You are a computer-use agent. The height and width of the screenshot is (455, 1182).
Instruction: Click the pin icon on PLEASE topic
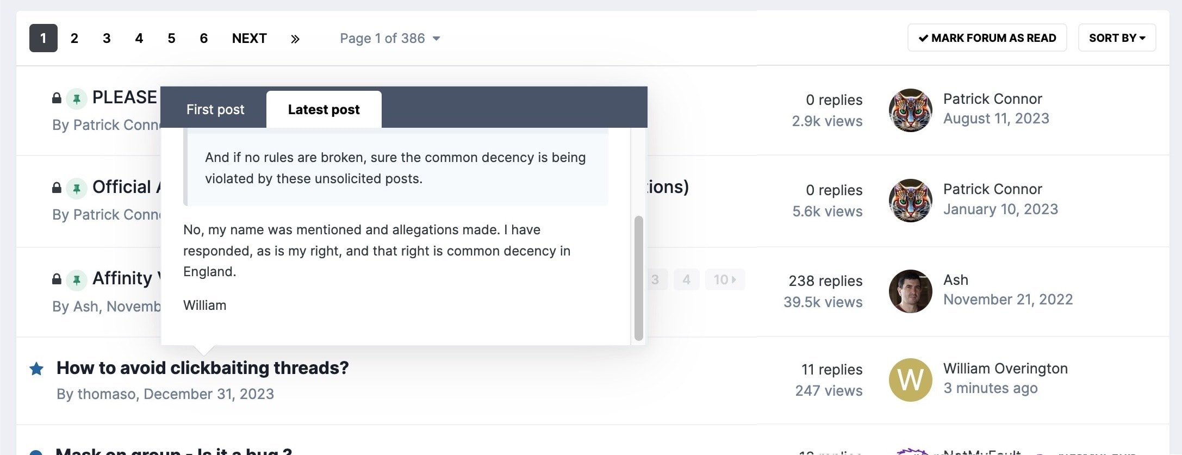click(77, 99)
